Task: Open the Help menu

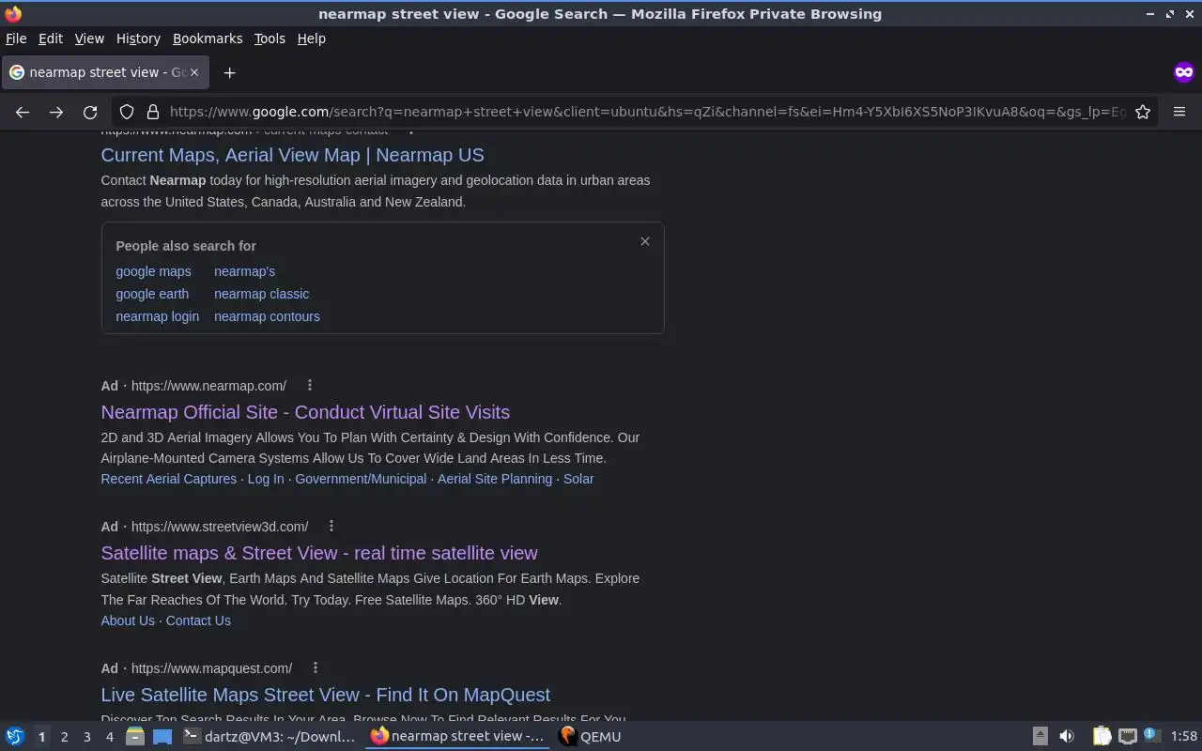Action: (311, 38)
